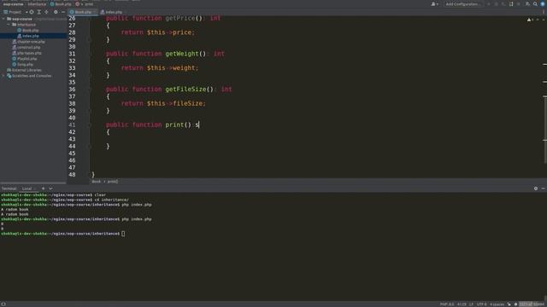Click the locate-opened-file target icon

(x=32, y=12)
